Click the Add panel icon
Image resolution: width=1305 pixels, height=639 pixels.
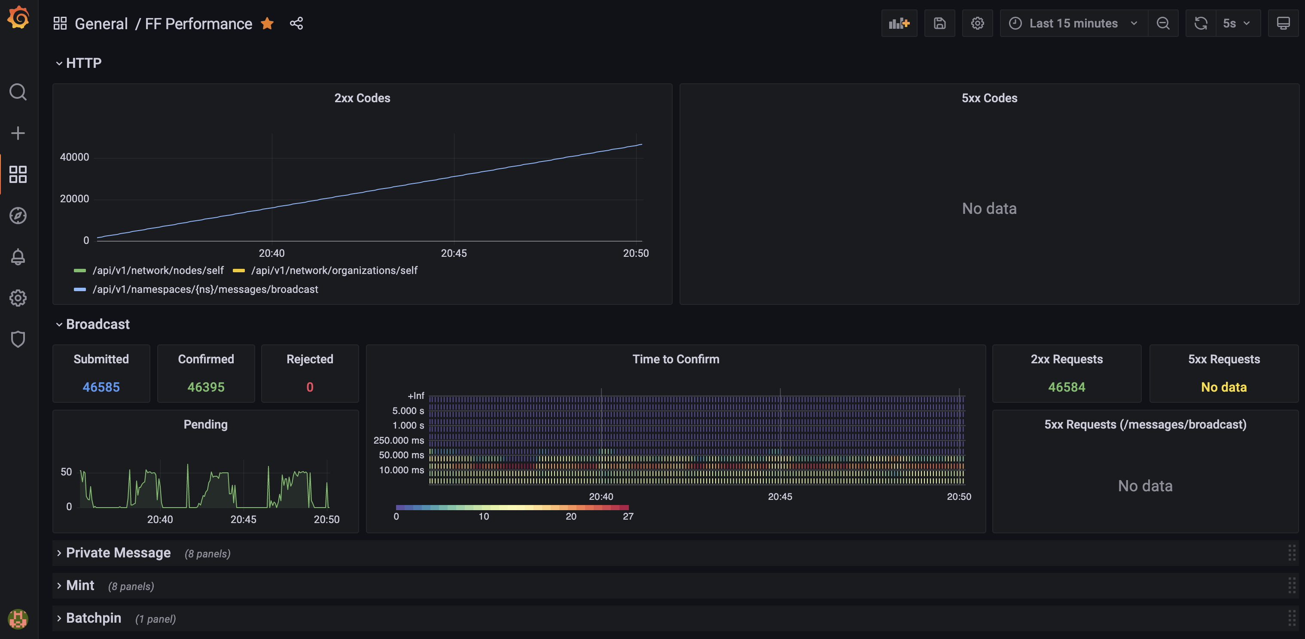click(x=899, y=23)
